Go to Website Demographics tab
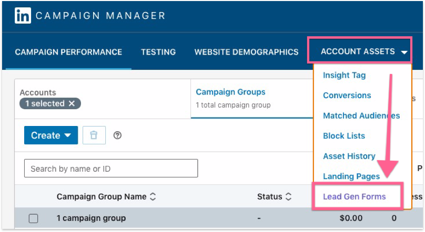The height and width of the screenshot is (232, 425). [246, 52]
